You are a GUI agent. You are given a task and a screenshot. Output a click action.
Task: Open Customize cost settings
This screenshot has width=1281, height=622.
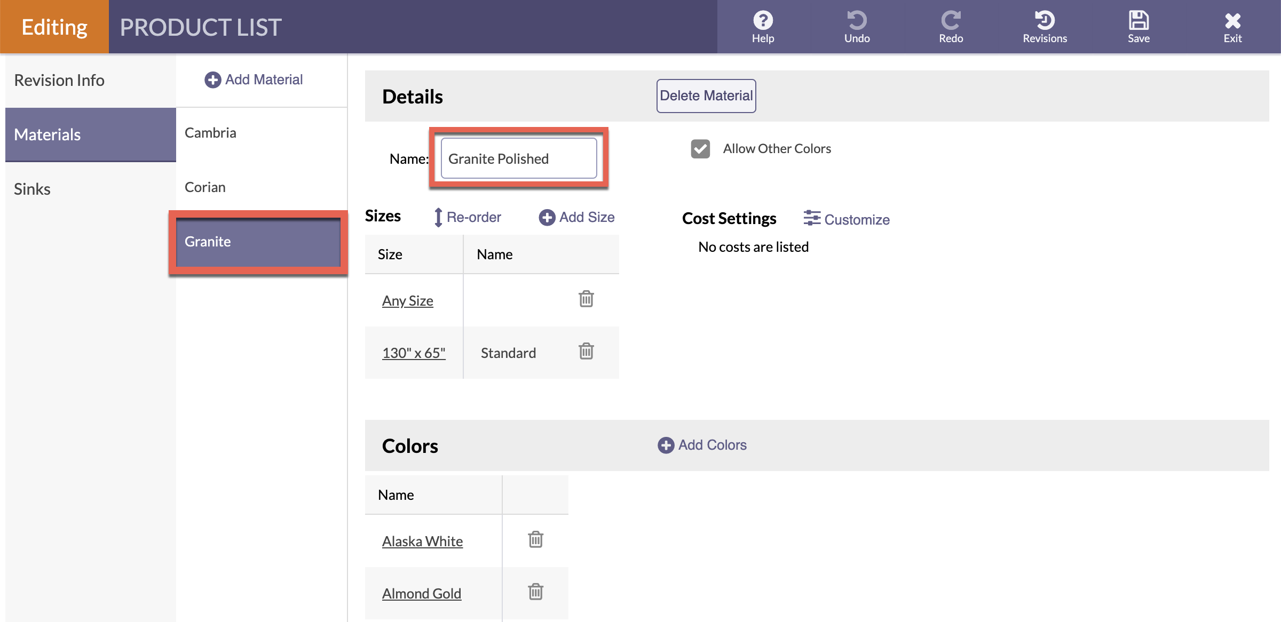pos(847,219)
